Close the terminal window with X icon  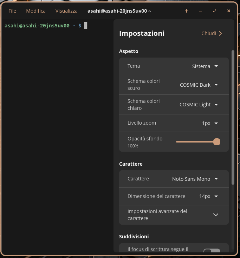(229, 11)
